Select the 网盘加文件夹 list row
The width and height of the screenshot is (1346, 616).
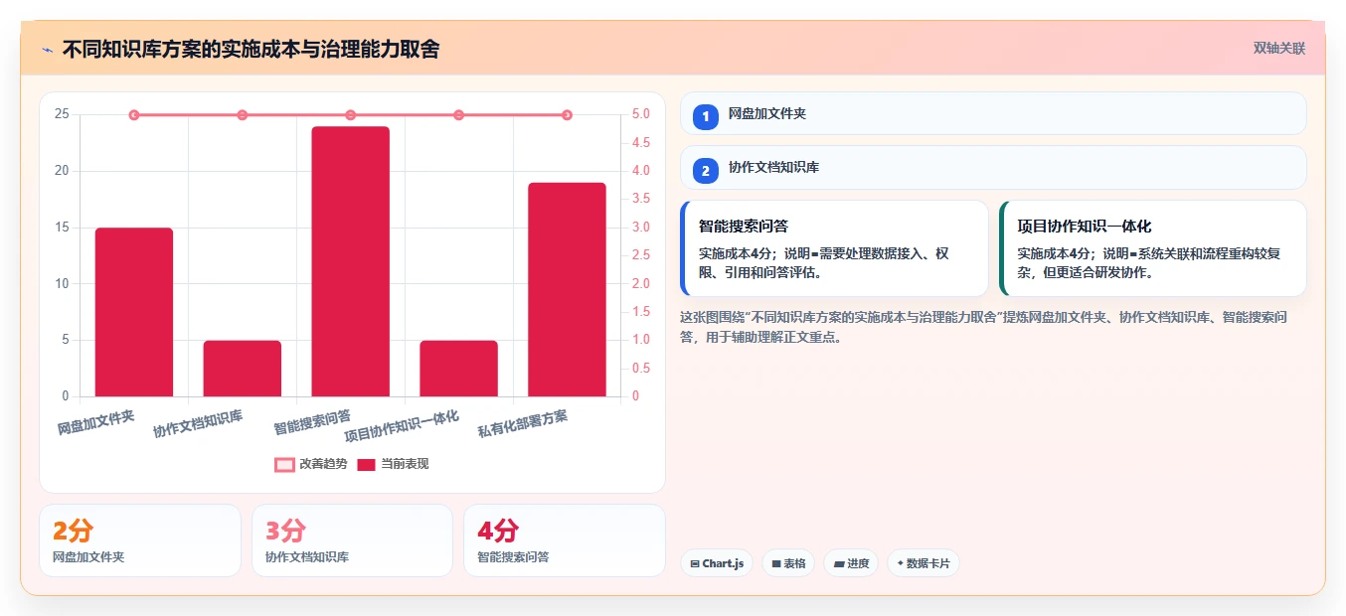pyautogui.click(x=993, y=113)
